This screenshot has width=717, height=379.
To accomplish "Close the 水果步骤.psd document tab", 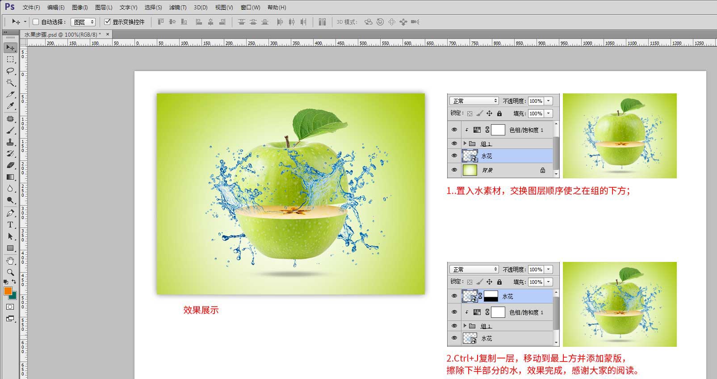I will point(107,34).
